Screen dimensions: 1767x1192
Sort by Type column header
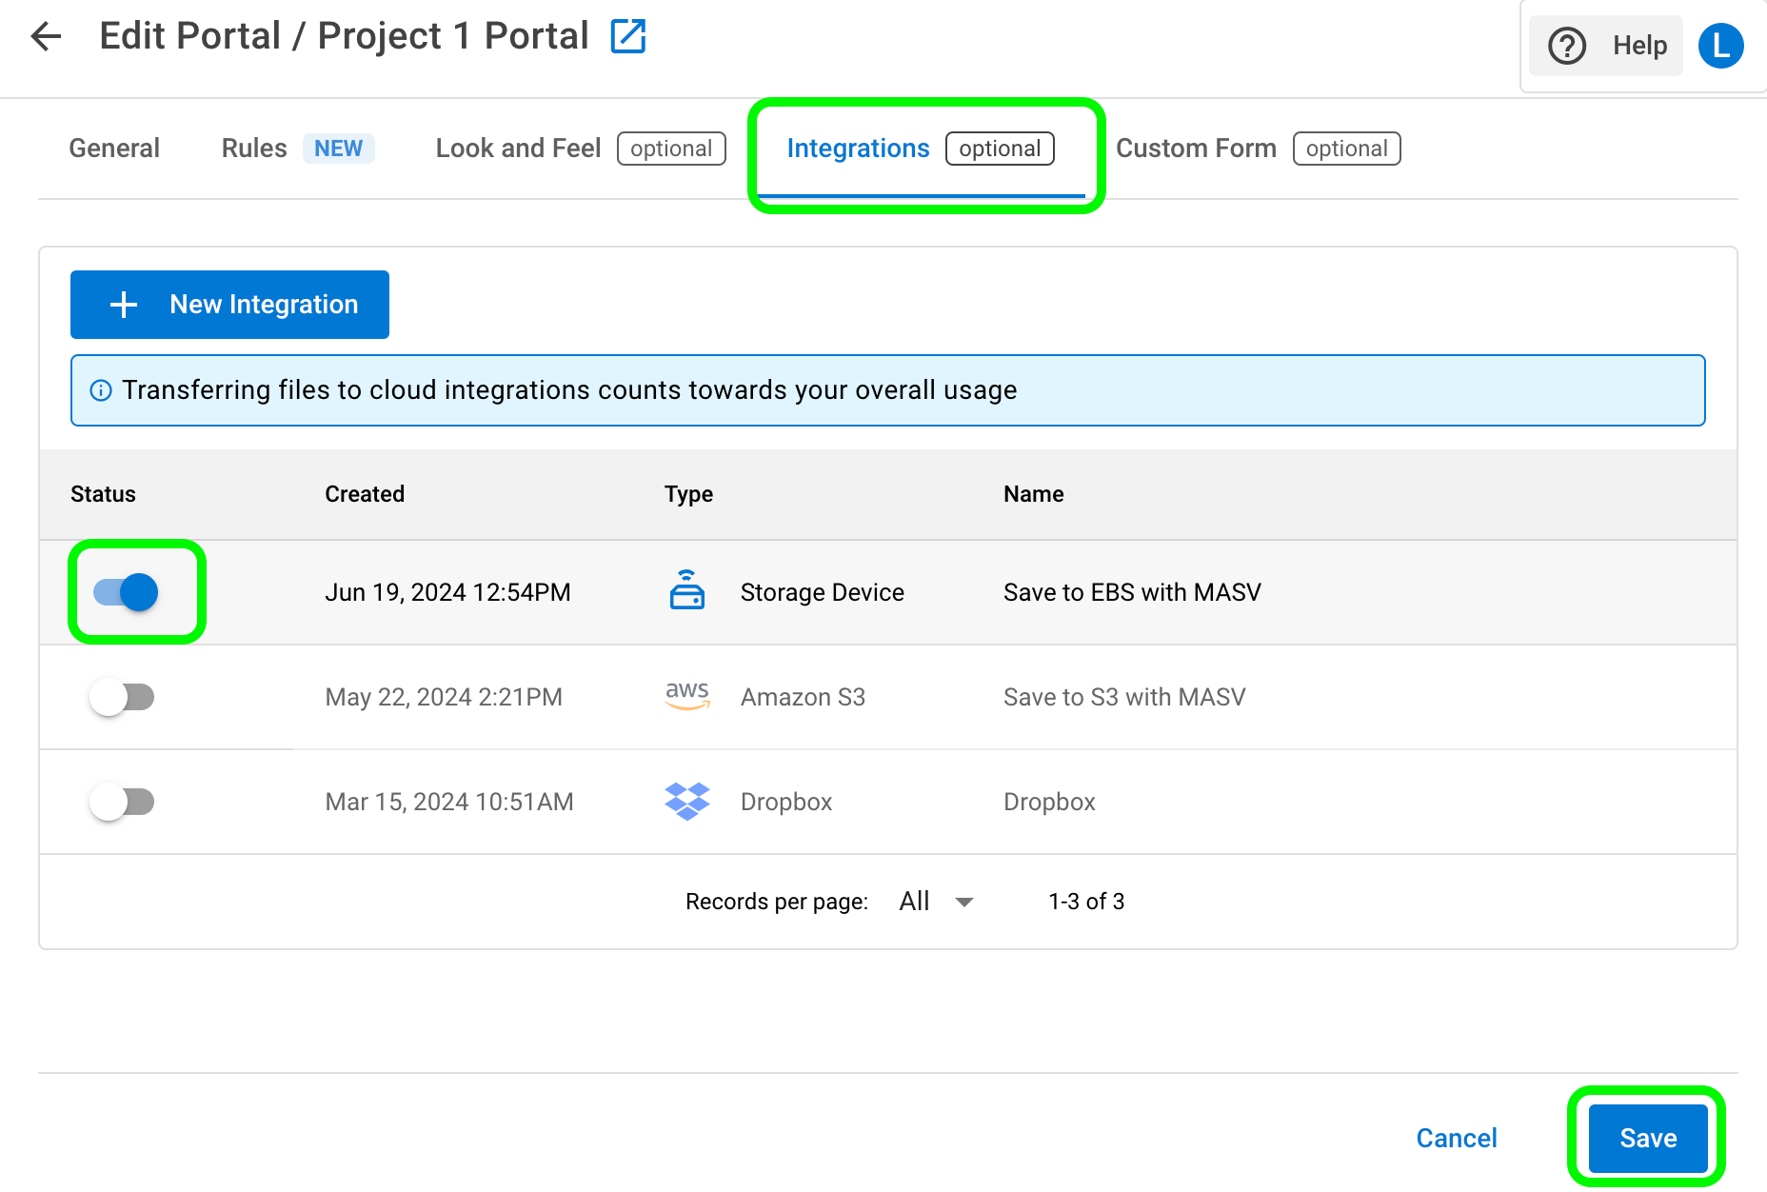click(x=688, y=494)
